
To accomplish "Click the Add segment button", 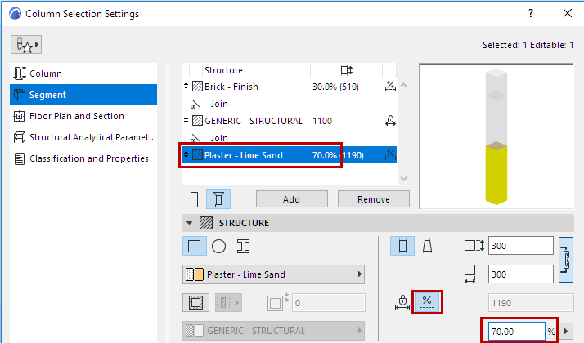I will [x=292, y=199].
